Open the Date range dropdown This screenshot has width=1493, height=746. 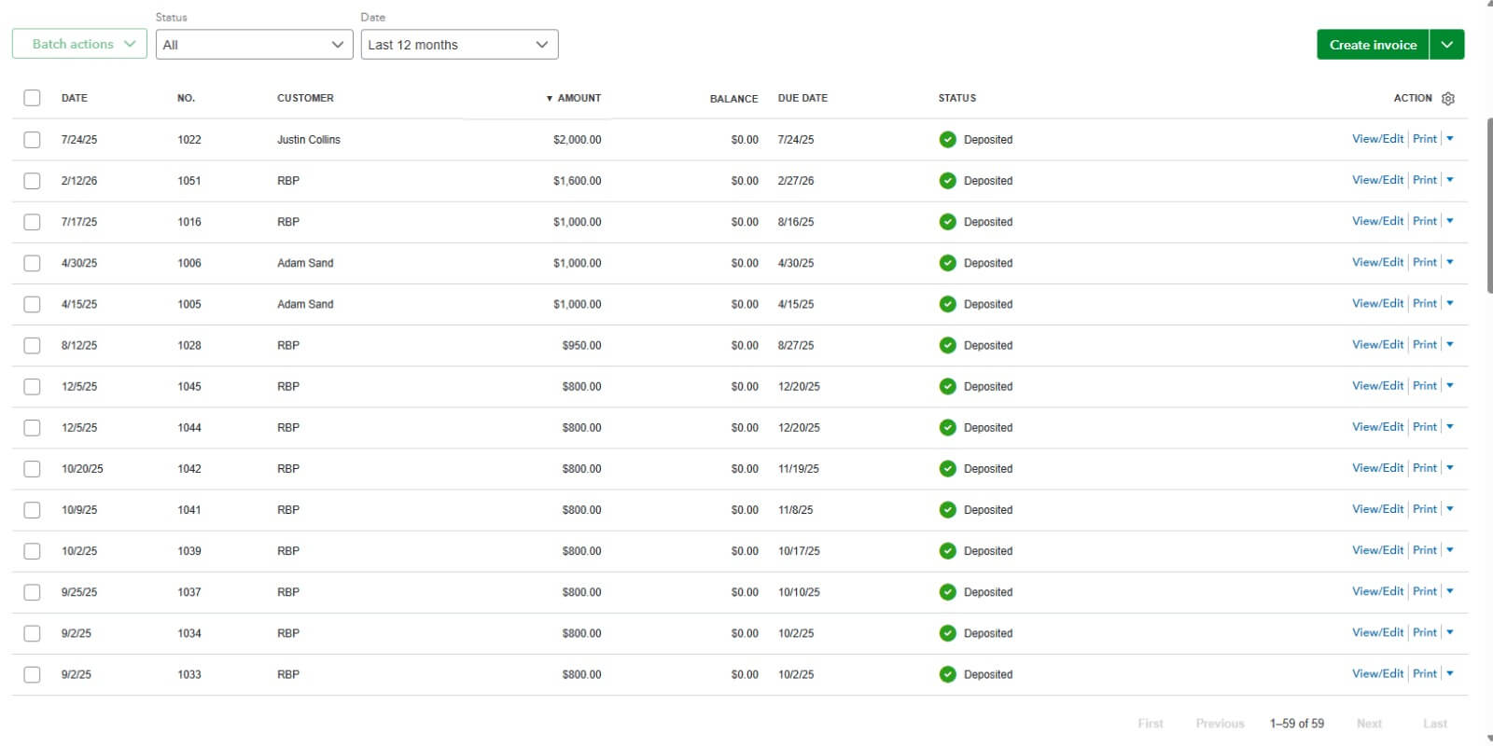(x=459, y=45)
